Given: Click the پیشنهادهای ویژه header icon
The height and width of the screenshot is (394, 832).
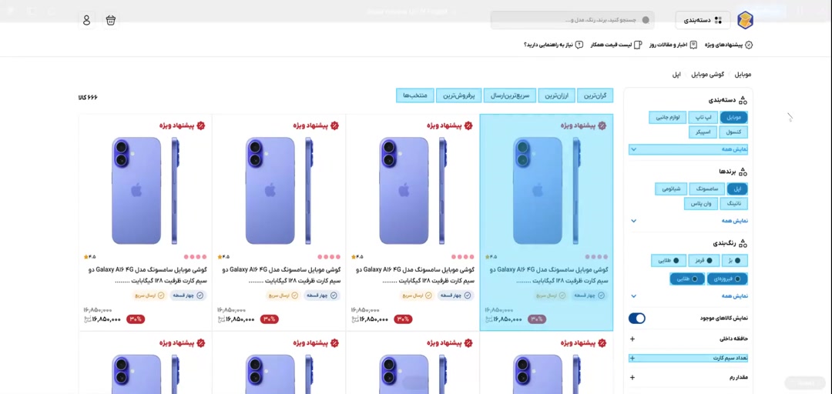Looking at the screenshot, I should [x=749, y=45].
